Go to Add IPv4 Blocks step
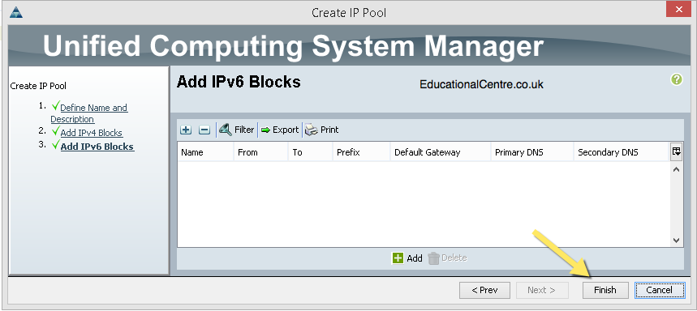697x311 pixels. point(91,133)
